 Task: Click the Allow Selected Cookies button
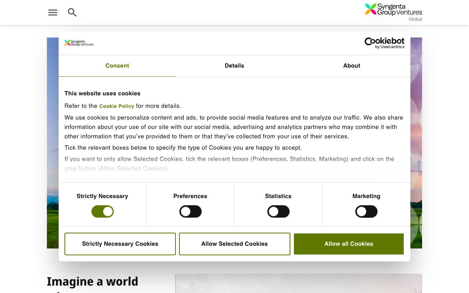234,244
